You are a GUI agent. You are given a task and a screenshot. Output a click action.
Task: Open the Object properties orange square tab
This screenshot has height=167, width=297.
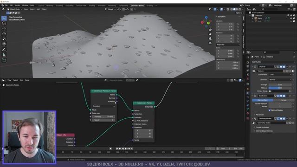pyautogui.click(x=247, y=89)
